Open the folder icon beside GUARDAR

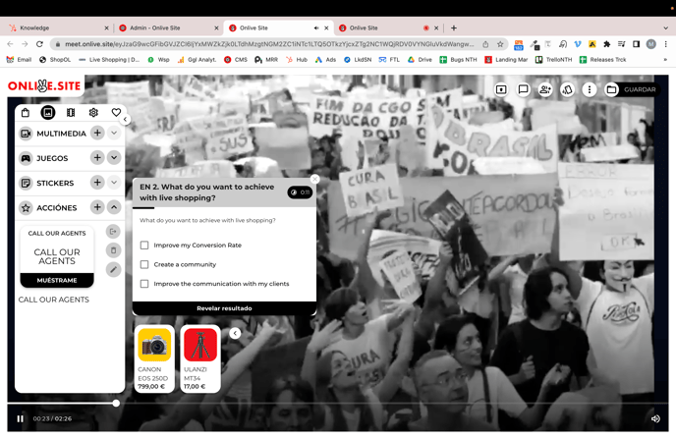[x=611, y=89]
